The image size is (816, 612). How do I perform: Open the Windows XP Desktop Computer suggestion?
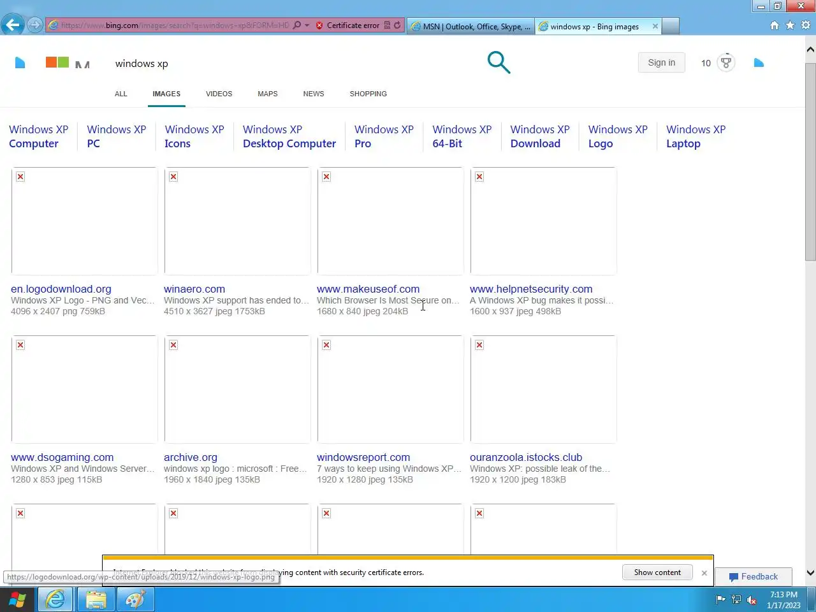289,136
